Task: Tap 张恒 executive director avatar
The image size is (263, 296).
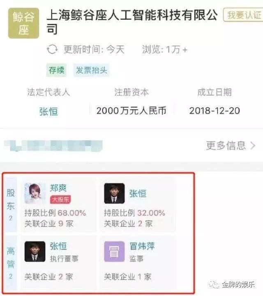Action: click(x=35, y=251)
